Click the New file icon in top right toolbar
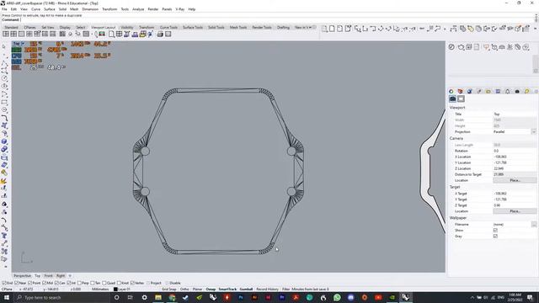Image resolution: width=539 pixels, height=303 pixels. (x=332, y=29)
